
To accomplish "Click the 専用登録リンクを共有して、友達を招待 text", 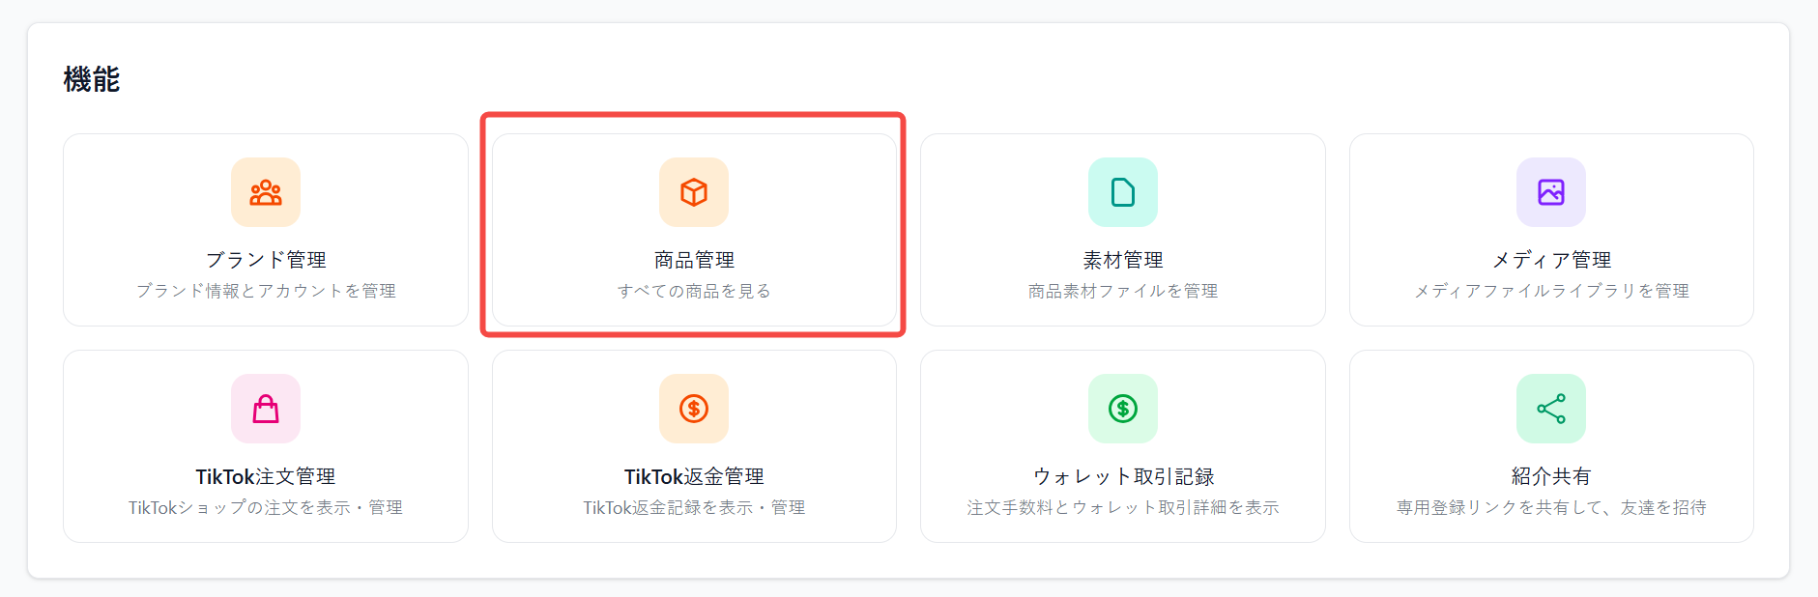I will point(1550,506).
